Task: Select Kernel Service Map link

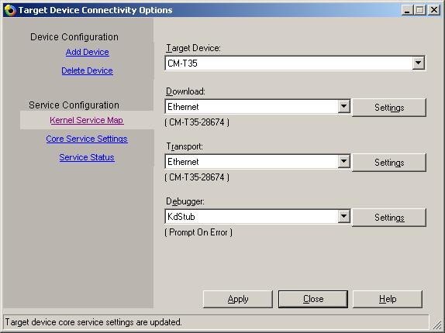Action: coord(87,120)
